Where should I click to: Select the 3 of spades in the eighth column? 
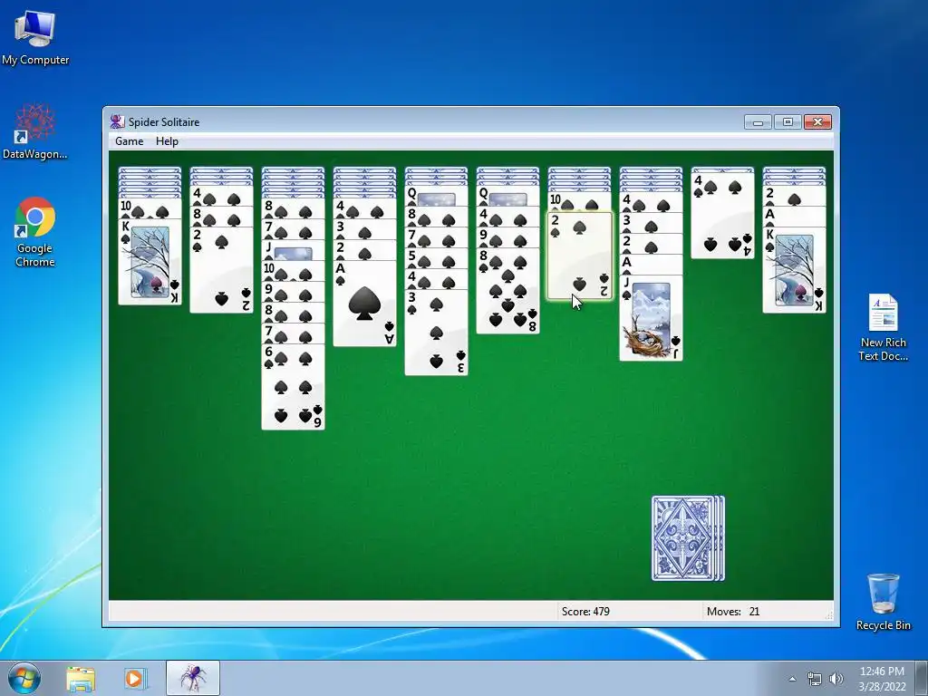(651, 223)
